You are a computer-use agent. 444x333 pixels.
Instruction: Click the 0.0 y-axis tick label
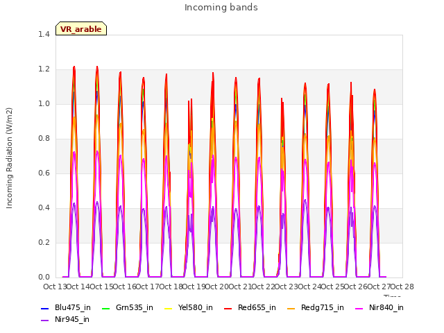(44, 277)
